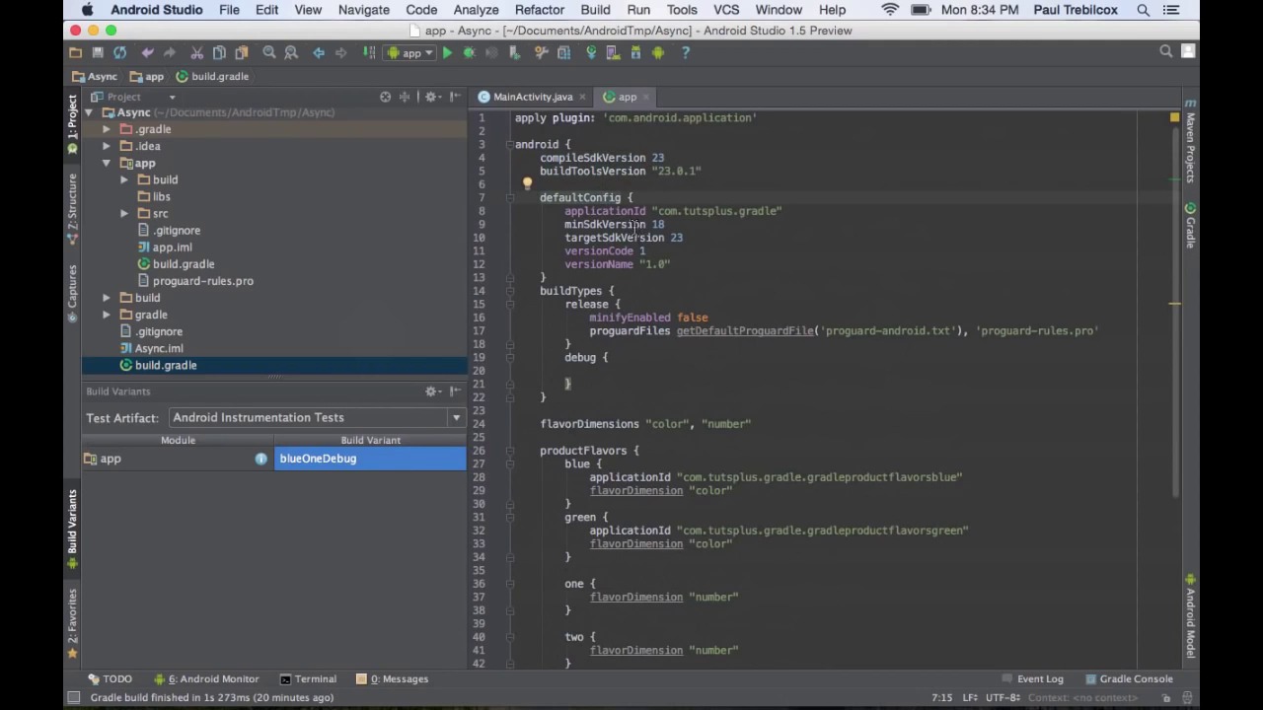This screenshot has width=1263, height=710.
Task: Open the VCS menu
Action: point(726,10)
